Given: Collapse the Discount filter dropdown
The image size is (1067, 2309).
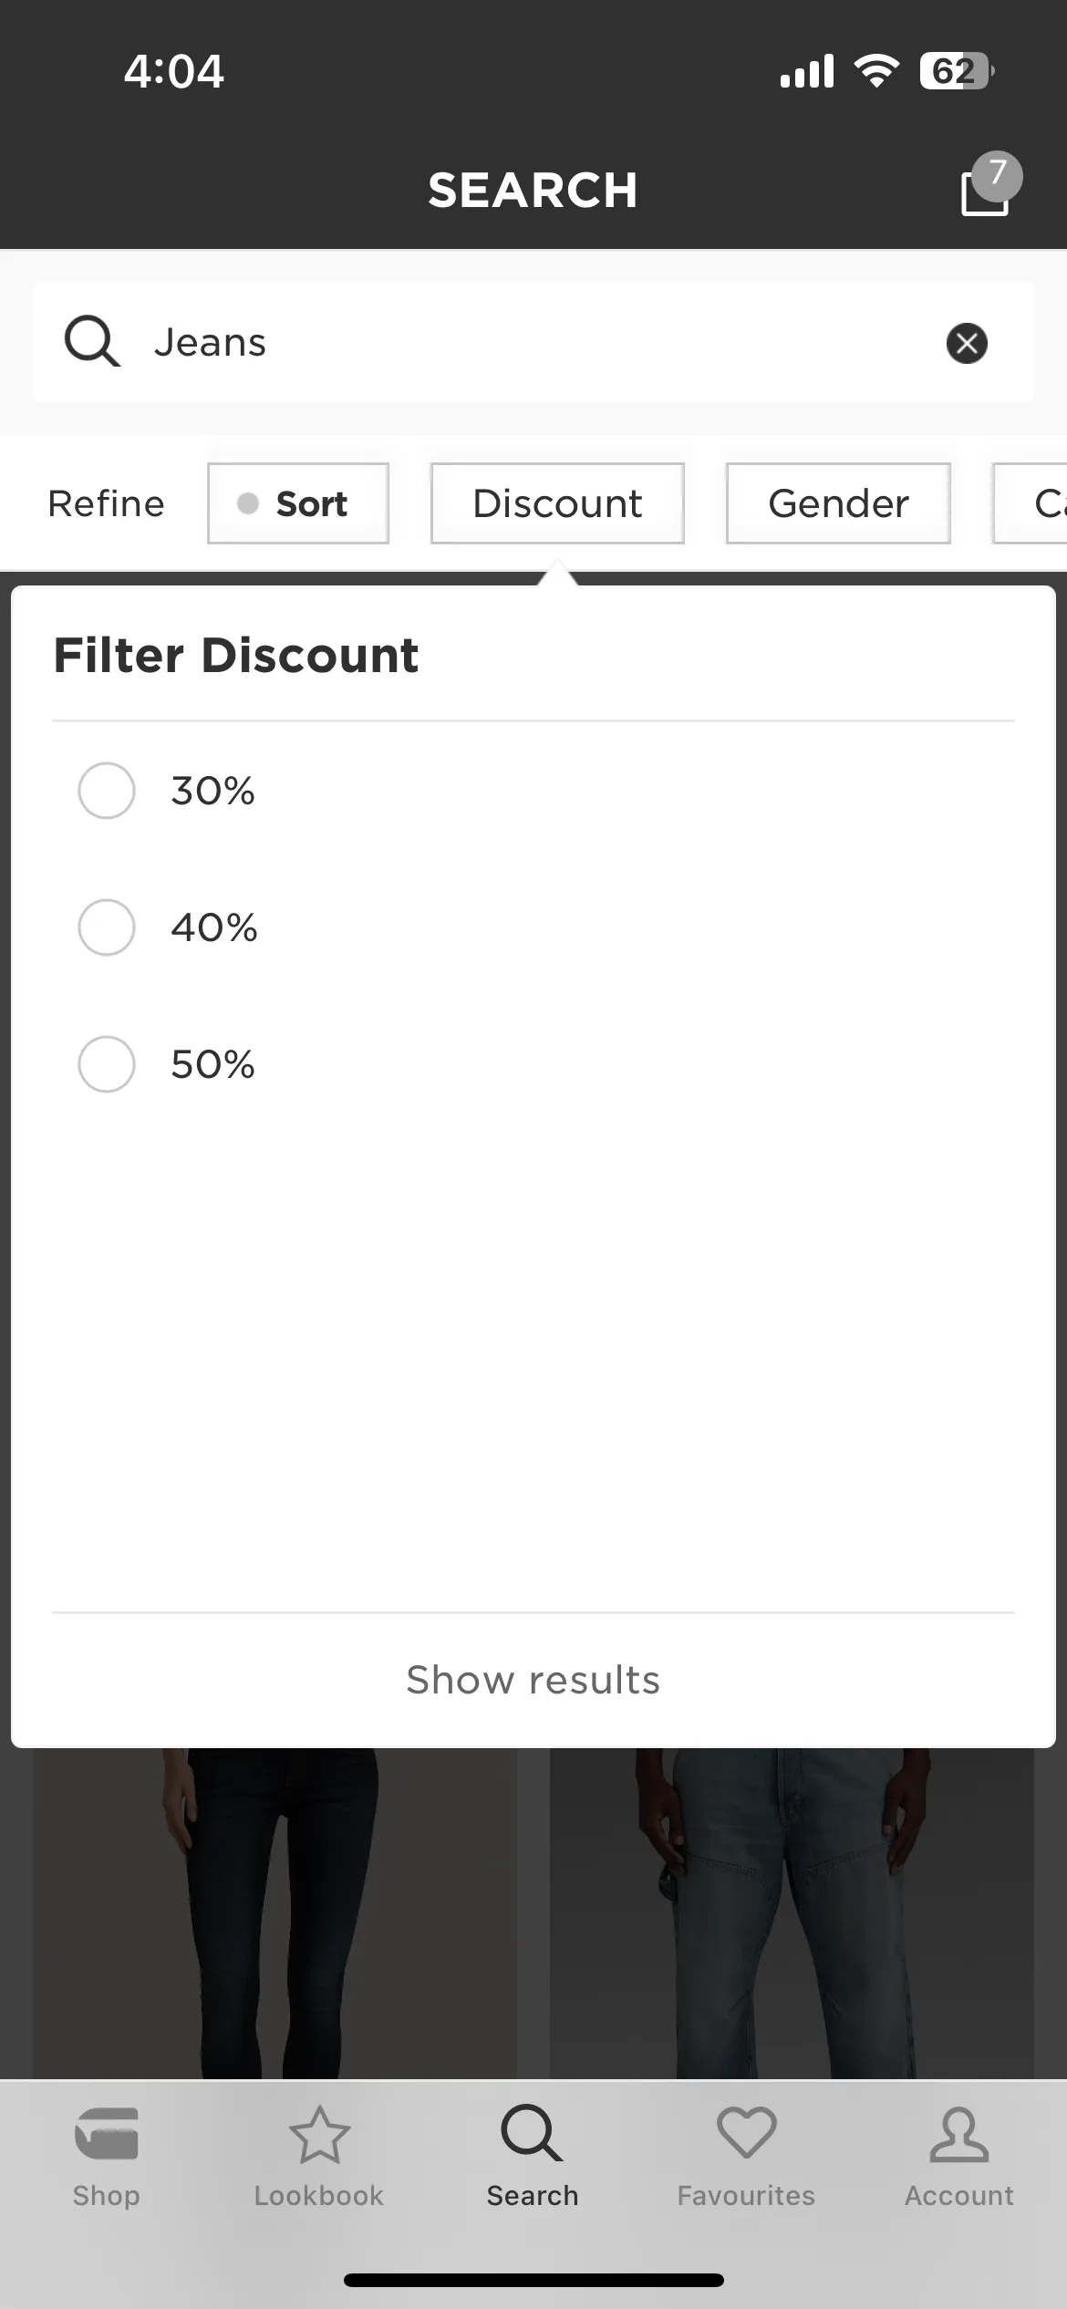Looking at the screenshot, I should tap(557, 503).
